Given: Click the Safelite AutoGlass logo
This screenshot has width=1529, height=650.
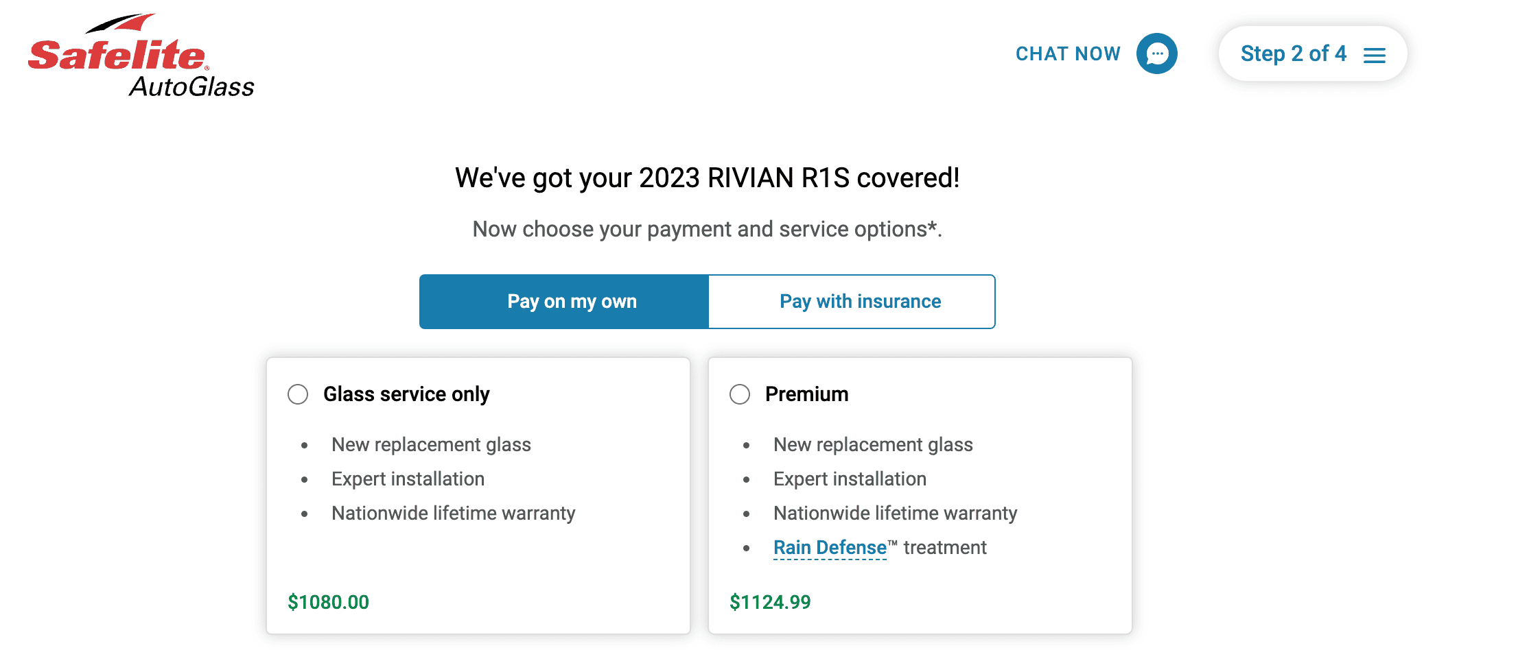Looking at the screenshot, I should click(141, 56).
